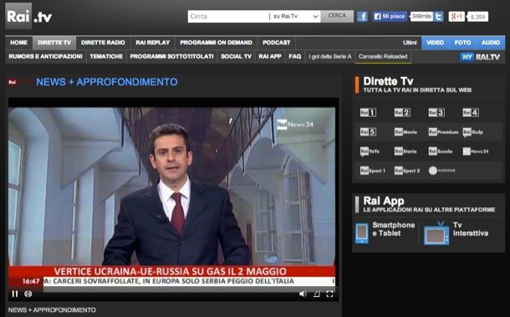Open the Rai Movie live channel
Screen dimensions: 510x317
pyautogui.click(x=405, y=132)
